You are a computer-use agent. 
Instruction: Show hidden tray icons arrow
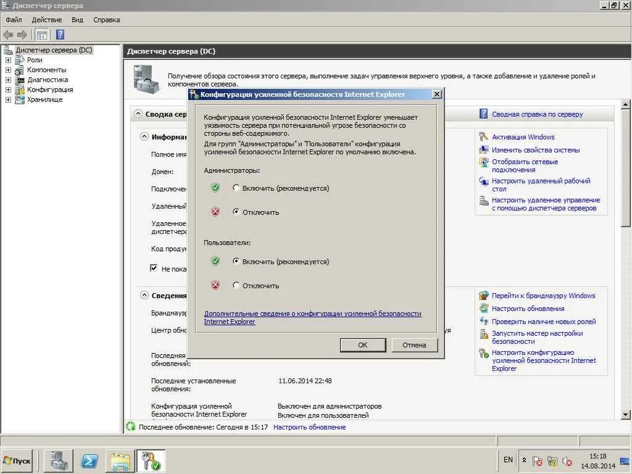pyautogui.click(x=524, y=460)
